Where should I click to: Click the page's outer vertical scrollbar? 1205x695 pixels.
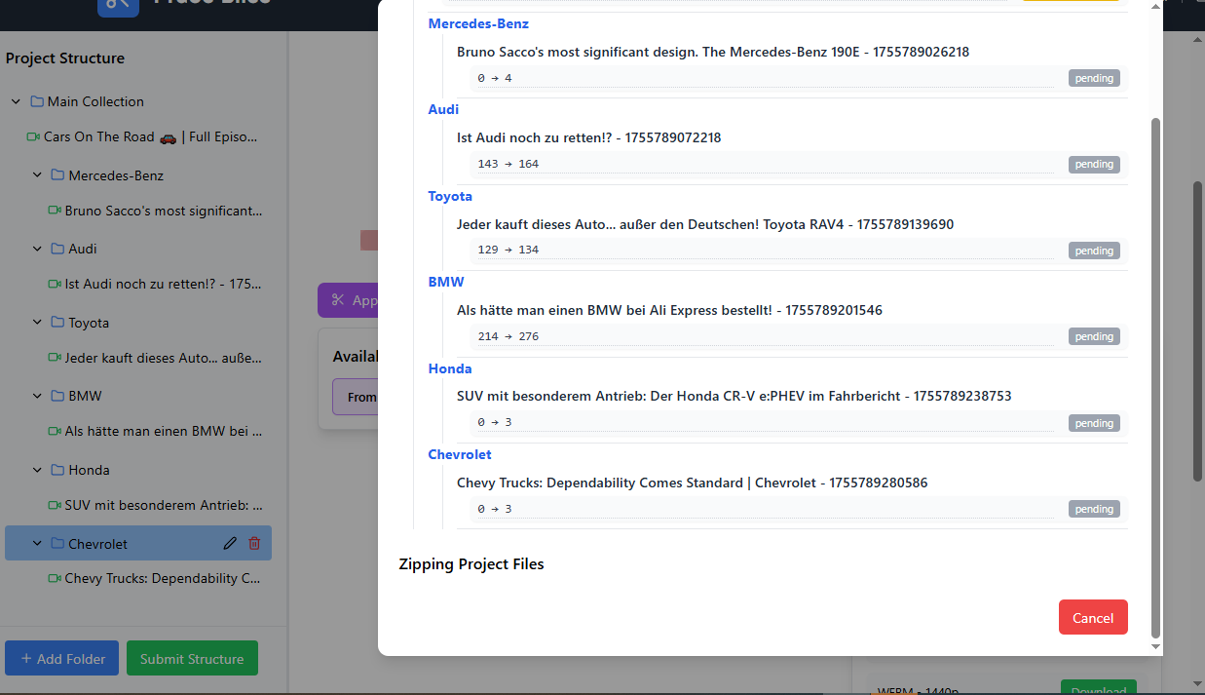1198,329
